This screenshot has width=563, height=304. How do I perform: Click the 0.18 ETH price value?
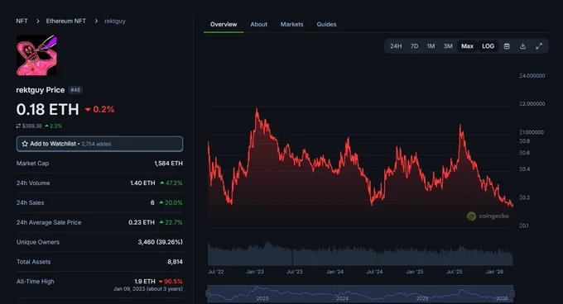coord(47,109)
